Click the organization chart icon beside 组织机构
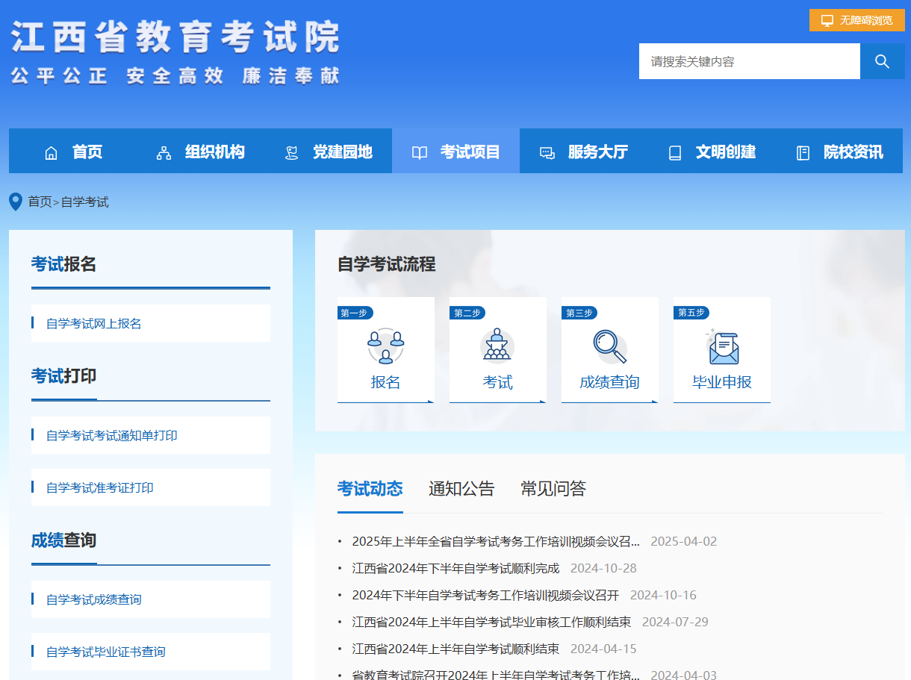 tap(164, 153)
